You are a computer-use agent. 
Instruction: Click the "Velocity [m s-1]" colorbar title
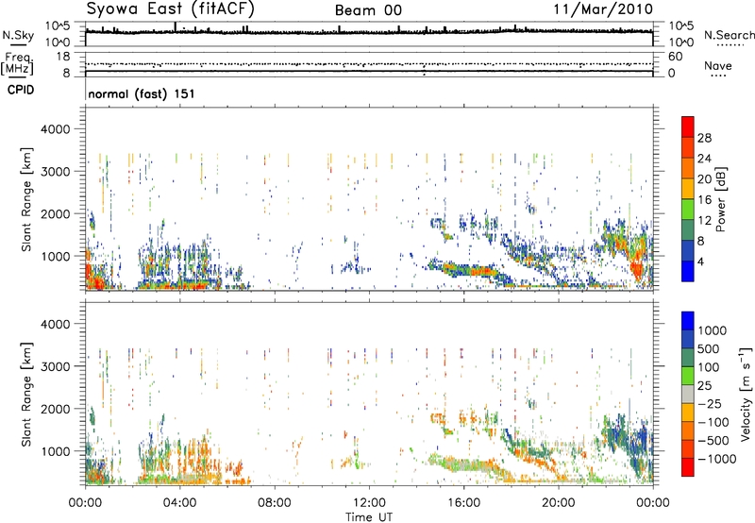(x=746, y=394)
